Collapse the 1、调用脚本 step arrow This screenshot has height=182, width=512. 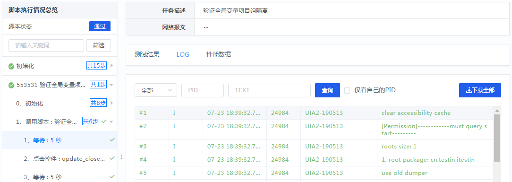[x=111, y=121]
